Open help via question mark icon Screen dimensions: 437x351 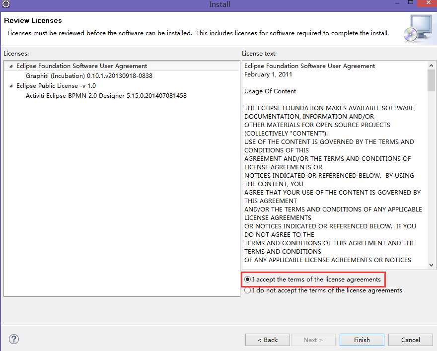(14, 339)
